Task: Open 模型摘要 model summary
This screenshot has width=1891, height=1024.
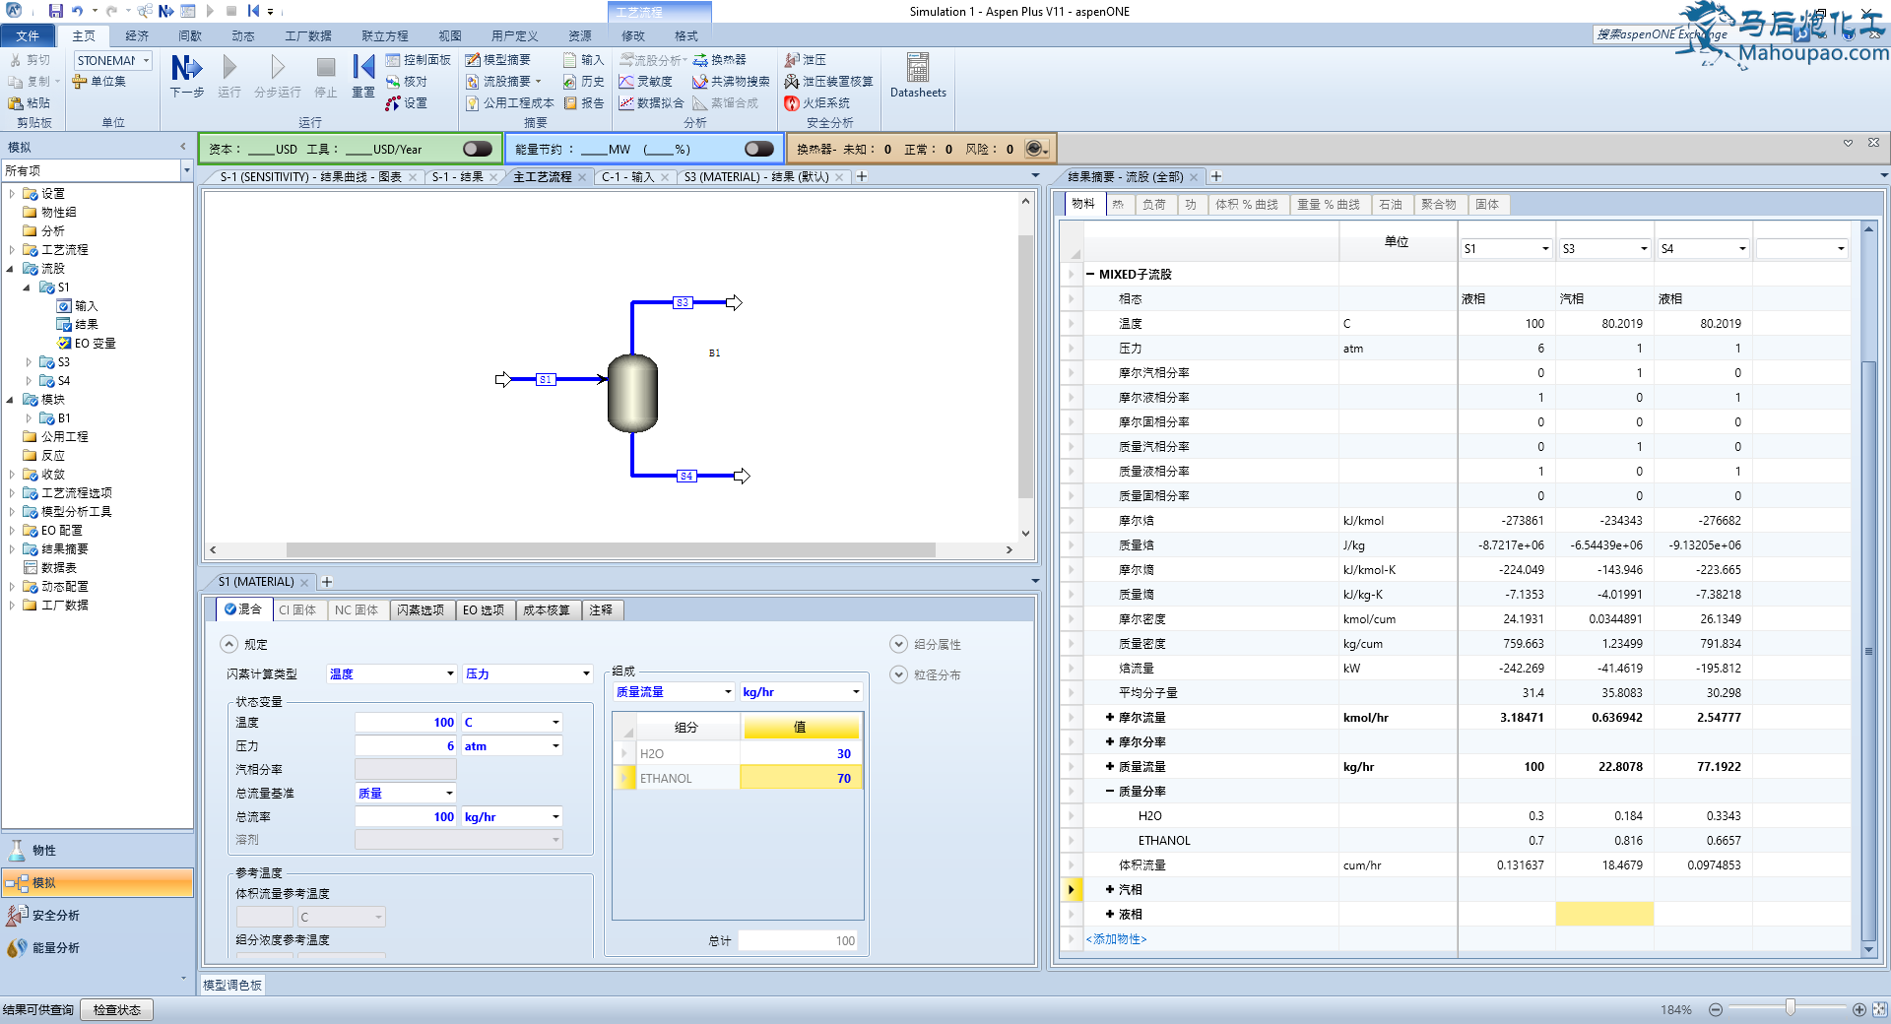Action: pos(498,60)
